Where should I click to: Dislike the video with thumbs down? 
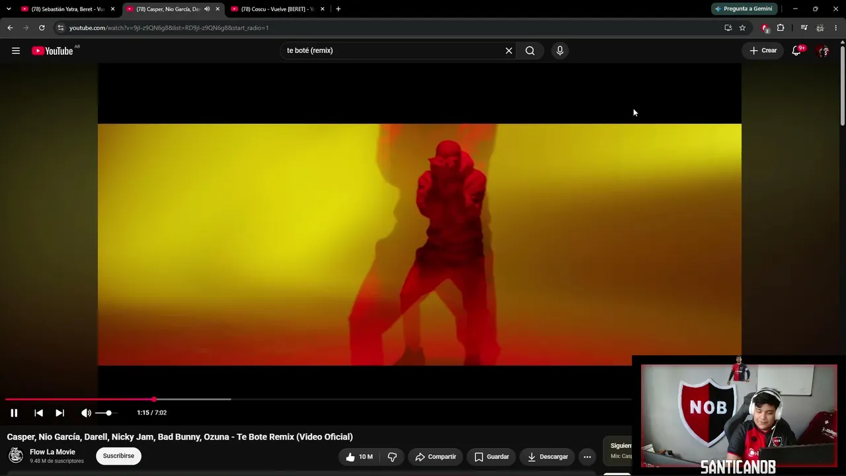click(392, 456)
